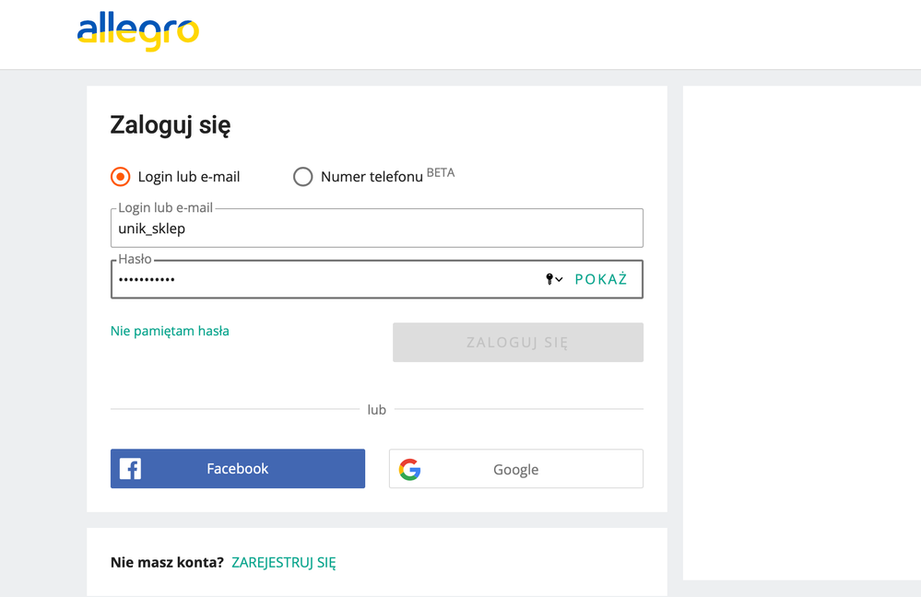This screenshot has width=921, height=597.
Task: Click the empty white panel on right
Action: point(801,332)
